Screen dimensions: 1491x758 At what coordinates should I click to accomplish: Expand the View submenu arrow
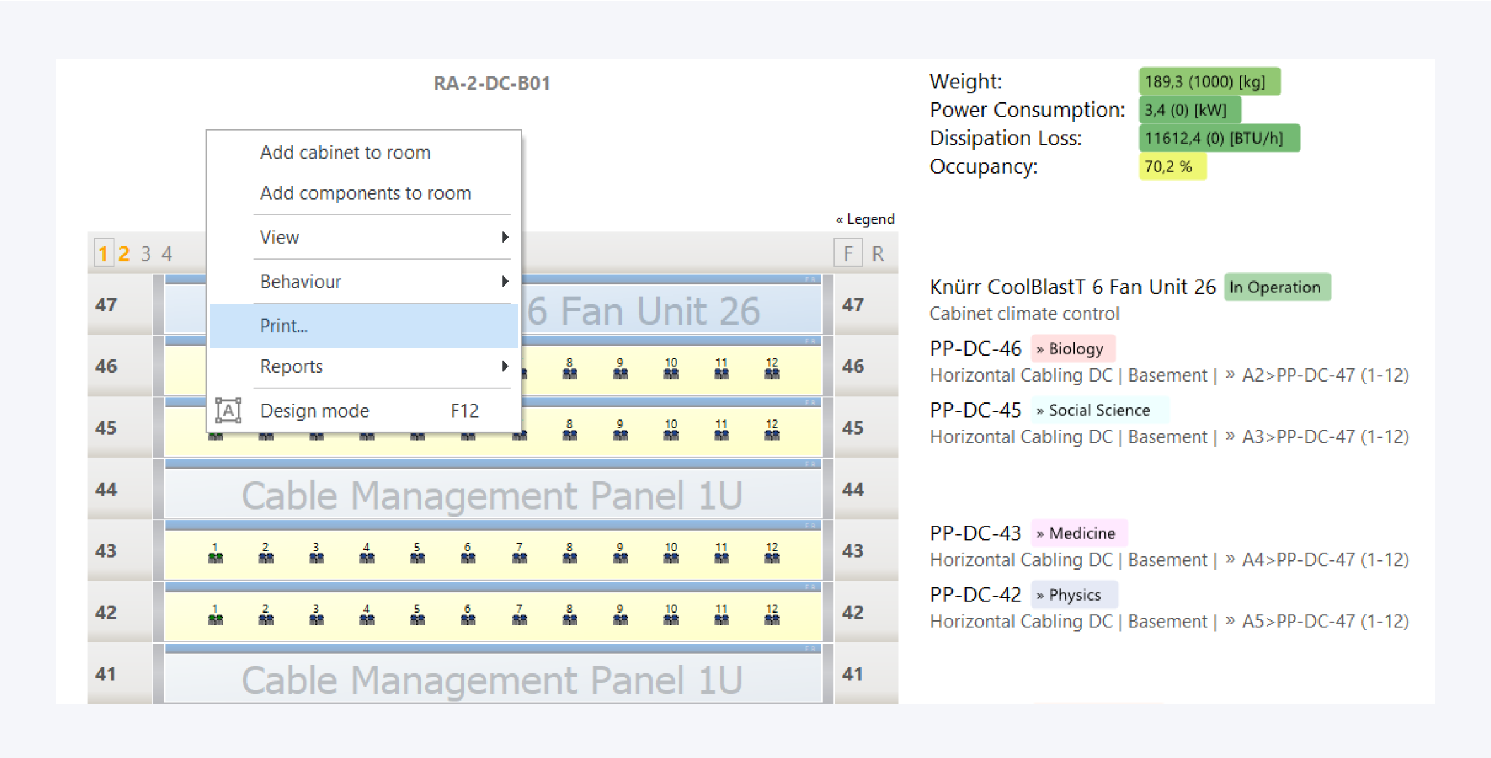click(504, 237)
